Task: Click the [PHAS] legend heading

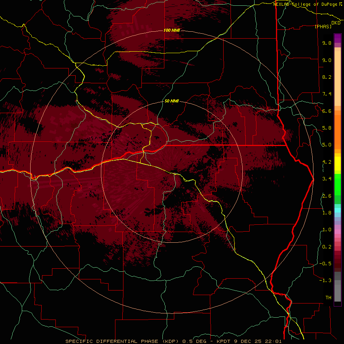Action: 323,26
